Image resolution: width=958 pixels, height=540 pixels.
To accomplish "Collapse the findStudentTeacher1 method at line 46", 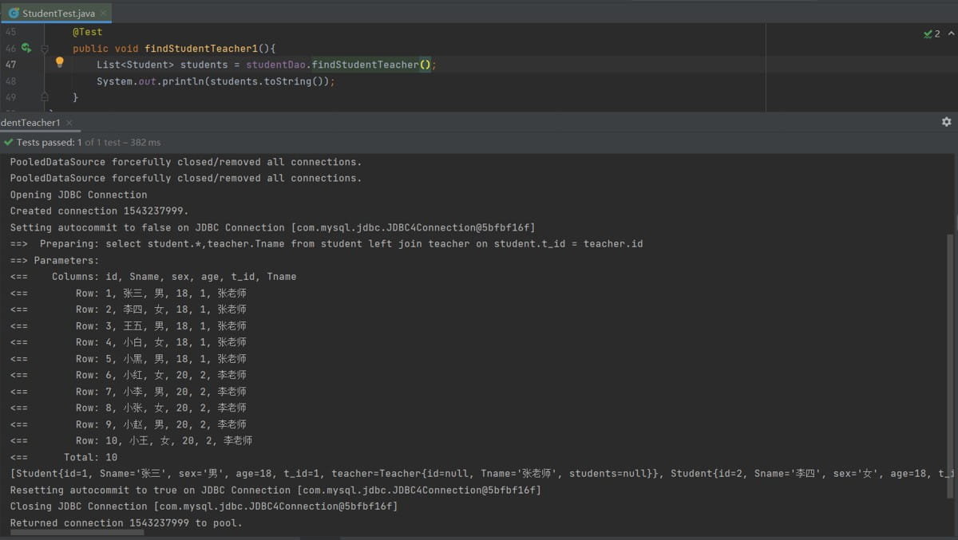I will 45,49.
